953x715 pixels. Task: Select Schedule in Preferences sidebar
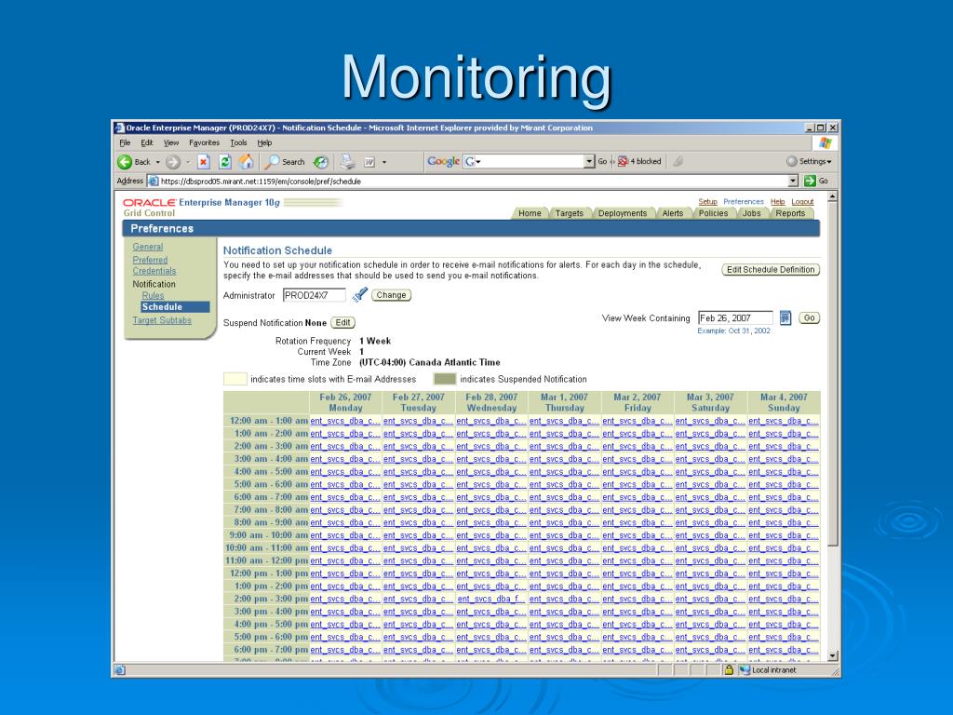pyautogui.click(x=175, y=307)
